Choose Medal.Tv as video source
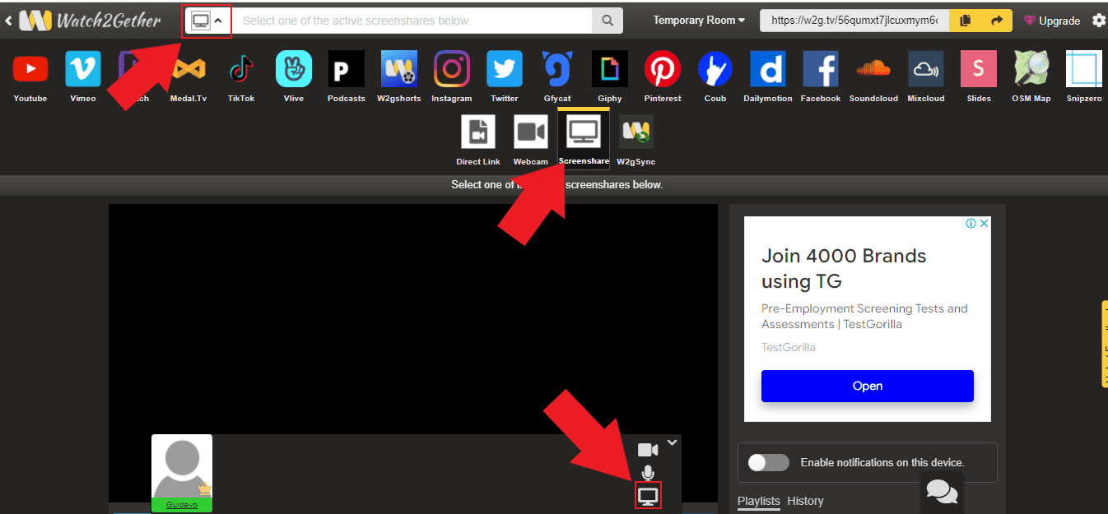 click(x=189, y=69)
